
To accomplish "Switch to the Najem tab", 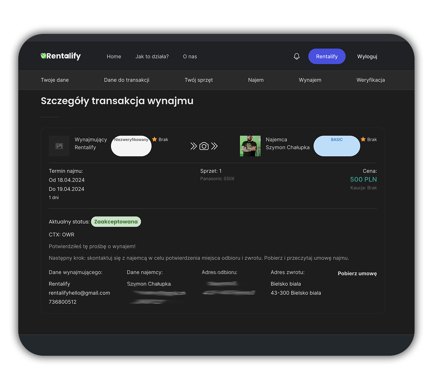I will pyautogui.click(x=256, y=80).
